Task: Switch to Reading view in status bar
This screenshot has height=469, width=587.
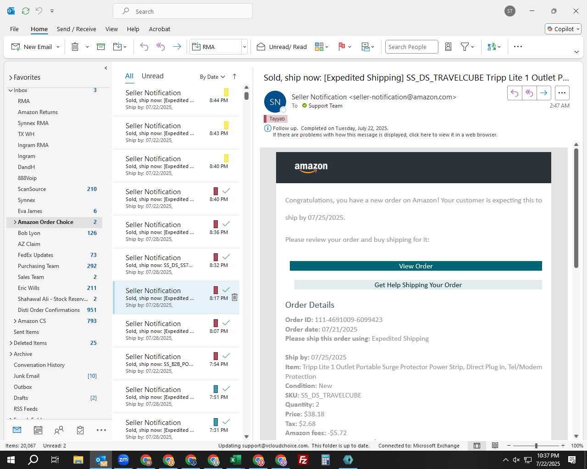Action: pyautogui.click(x=495, y=446)
